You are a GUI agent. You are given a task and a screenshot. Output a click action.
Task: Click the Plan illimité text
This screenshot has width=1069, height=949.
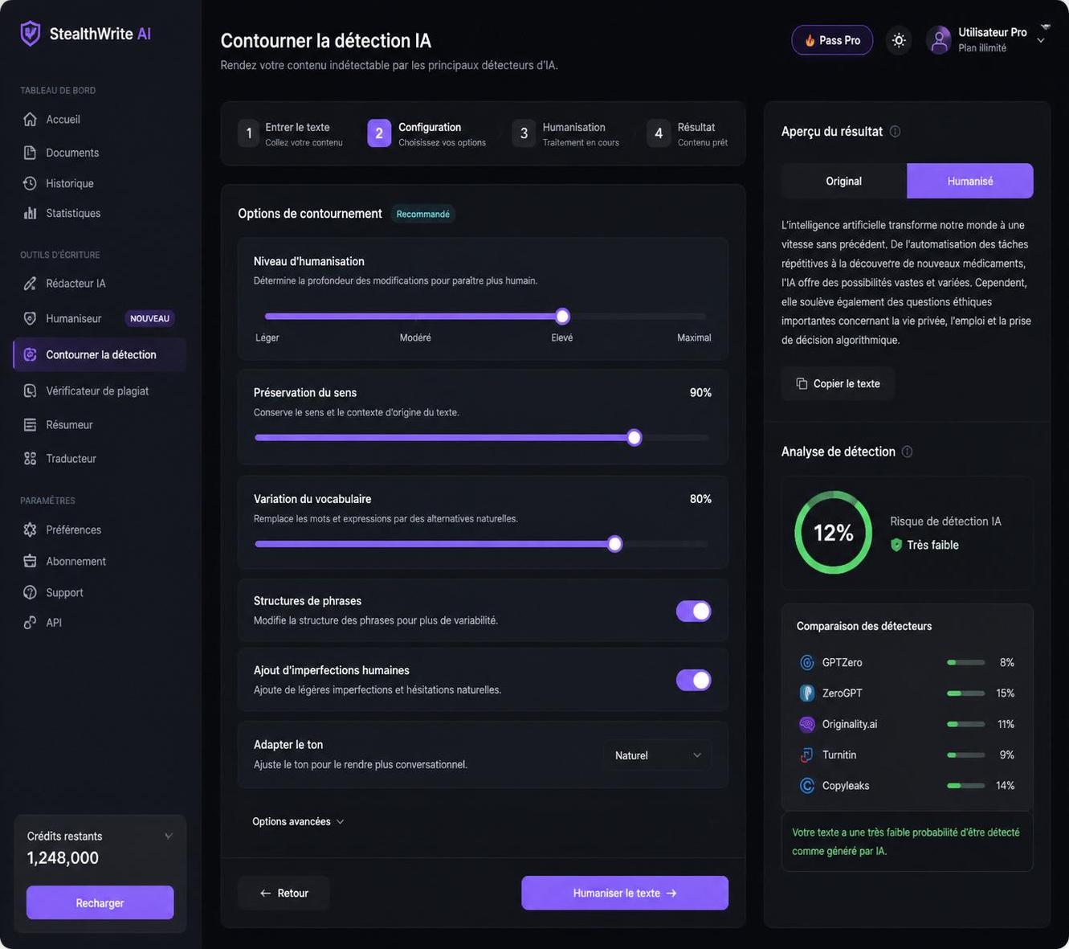pos(982,48)
